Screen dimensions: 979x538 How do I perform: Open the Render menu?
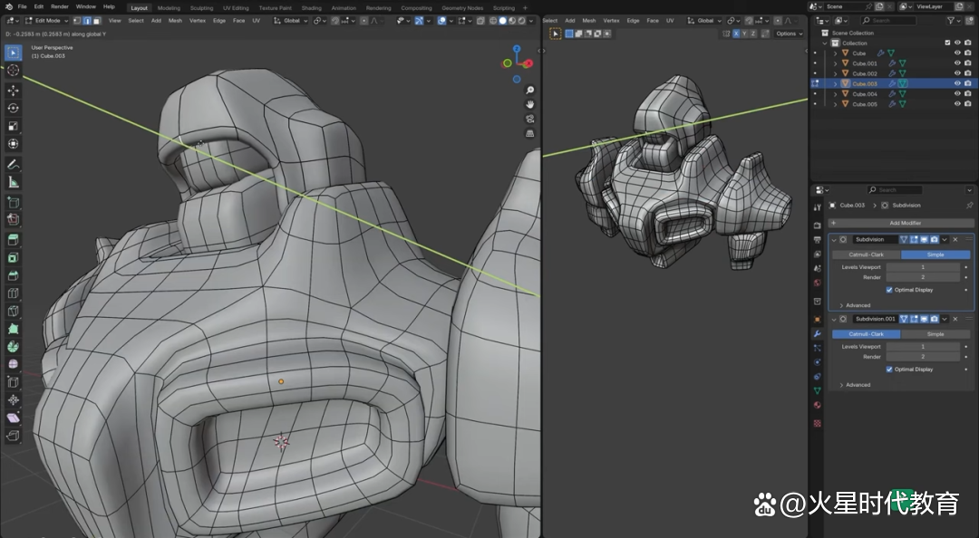tap(59, 6)
